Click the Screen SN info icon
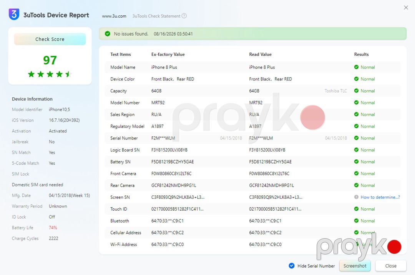This screenshot has width=415, height=275. pyautogui.click(x=356, y=197)
